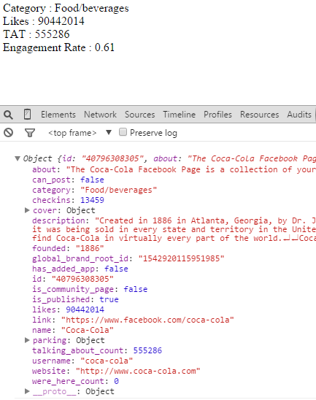Select the talking_about_count: 555286 row
This screenshot has width=316, height=400.
[x=97, y=350]
